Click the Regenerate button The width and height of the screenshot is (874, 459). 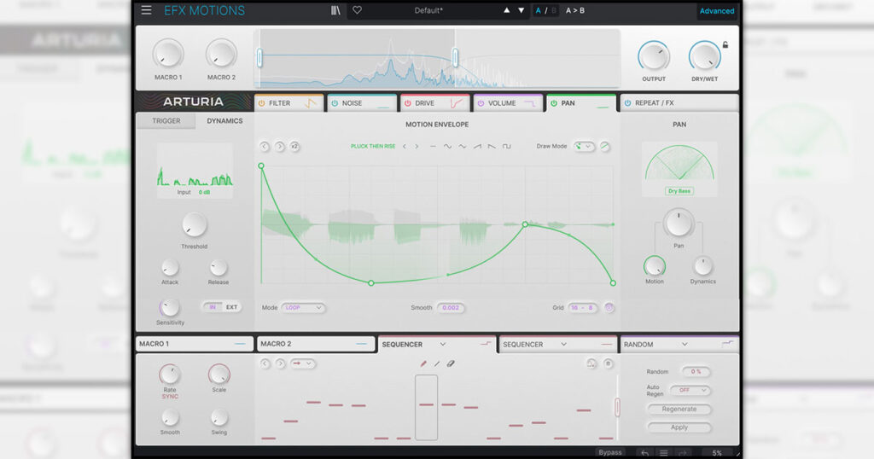click(x=679, y=410)
